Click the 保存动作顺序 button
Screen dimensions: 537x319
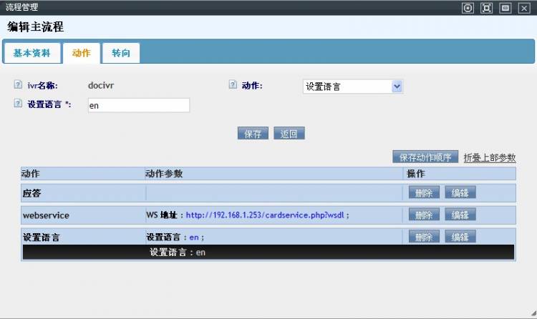click(425, 157)
